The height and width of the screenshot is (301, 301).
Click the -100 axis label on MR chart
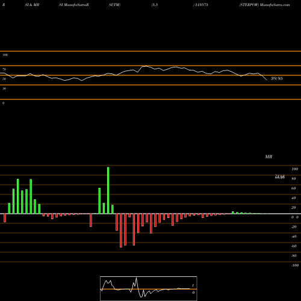(295, 265)
